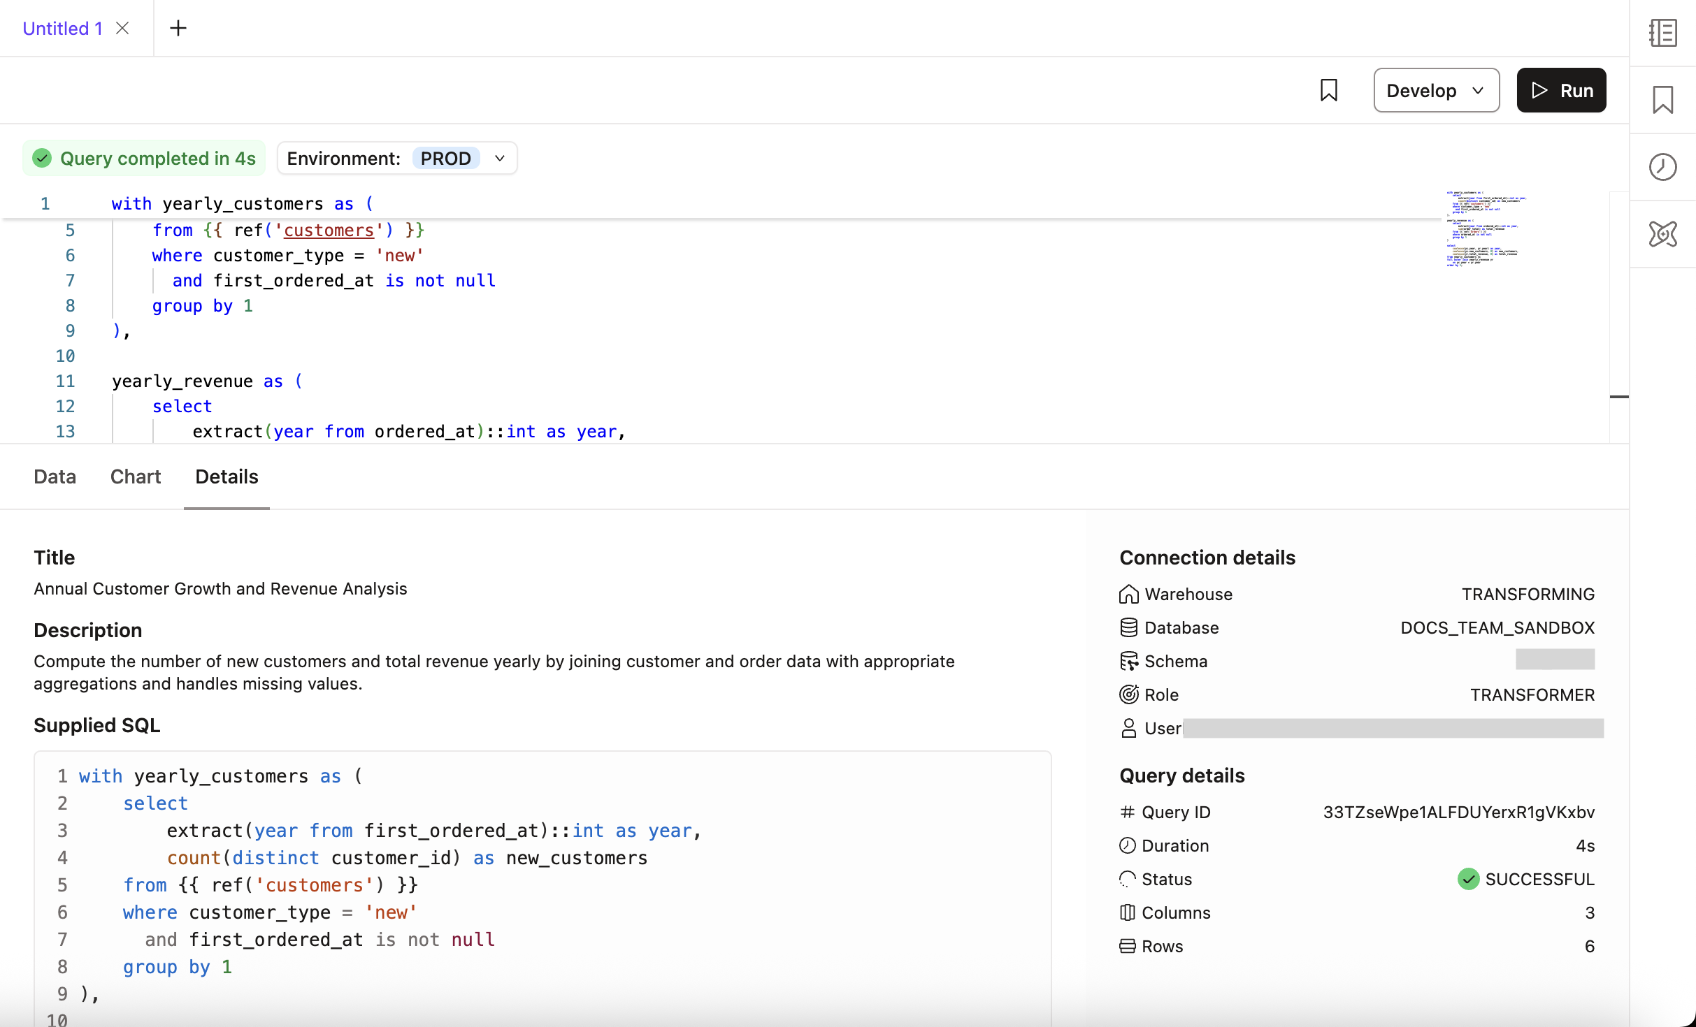Switch to the Data tab

pos(55,476)
